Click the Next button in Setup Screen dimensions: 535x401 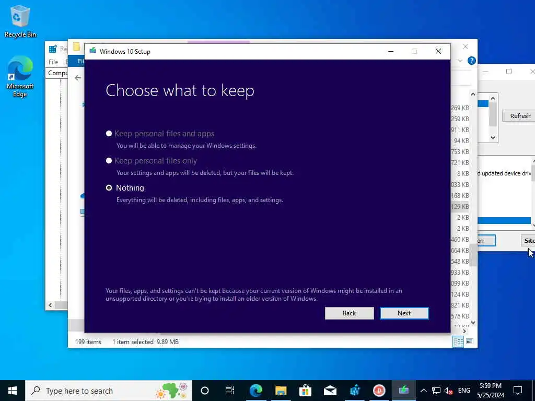point(404,313)
